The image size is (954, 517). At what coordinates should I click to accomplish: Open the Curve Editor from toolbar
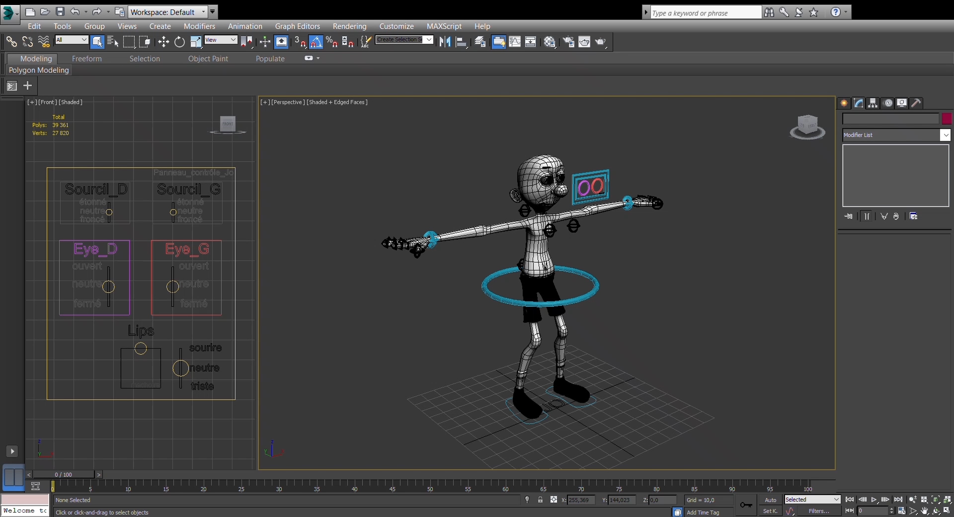pos(515,42)
